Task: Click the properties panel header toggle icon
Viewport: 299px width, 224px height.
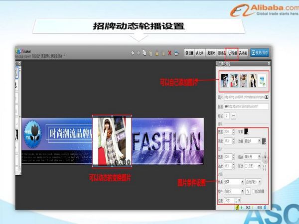Action: click(x=269, y=64)
